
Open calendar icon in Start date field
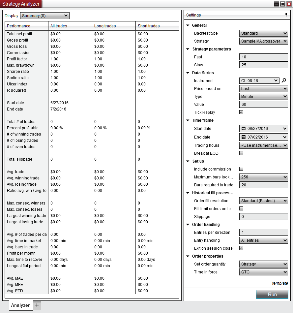pos(244,128)
